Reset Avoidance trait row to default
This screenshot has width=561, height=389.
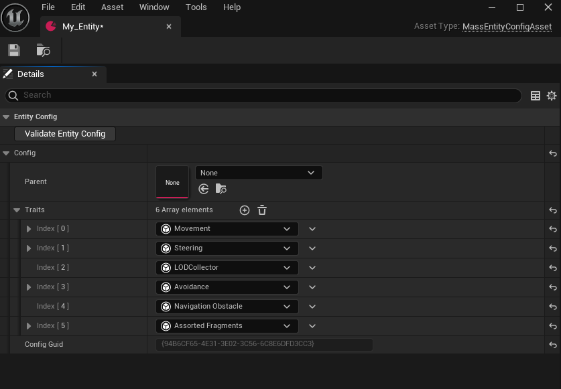coord(553,287)
